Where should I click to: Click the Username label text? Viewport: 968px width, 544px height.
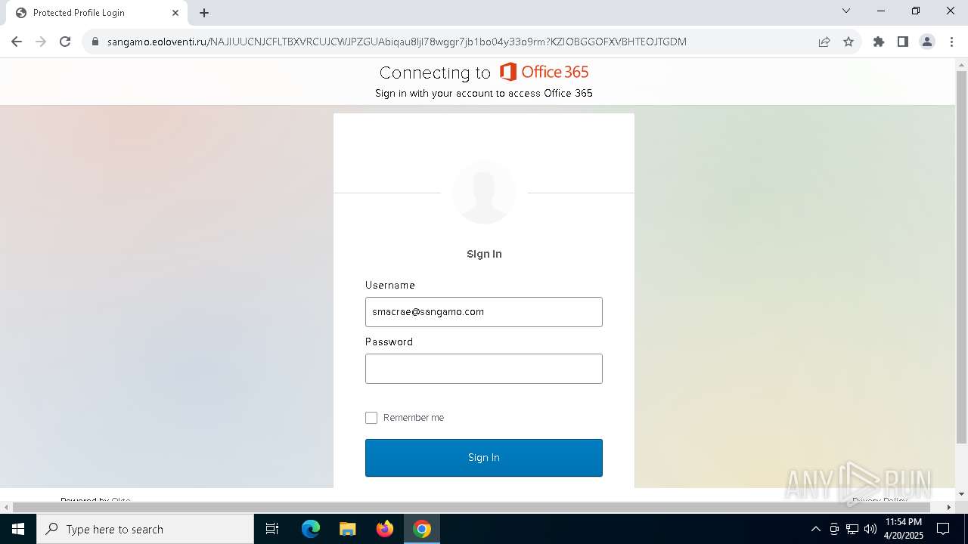pos(390,285)
